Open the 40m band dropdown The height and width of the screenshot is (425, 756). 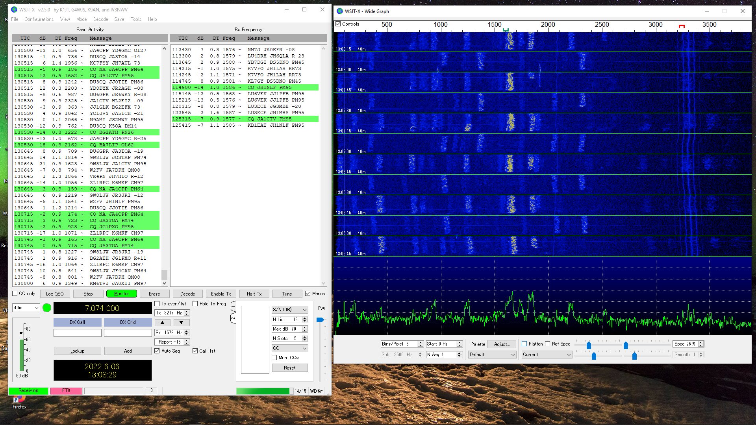(26, 308)
